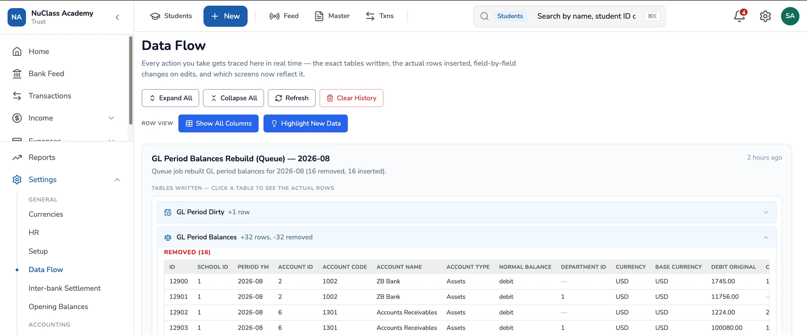Open Opening Balances settings page
This screenshot has width=807, height=335.
click(x=58, y=307)
